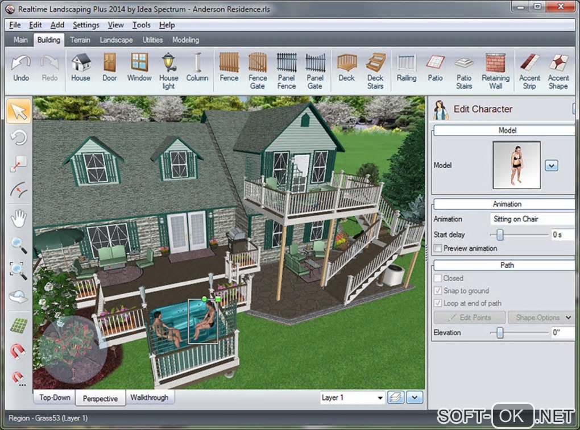The image size is (580, 430).
Task: Activate the selection arrow tool
Action: [x=19, y=111]
